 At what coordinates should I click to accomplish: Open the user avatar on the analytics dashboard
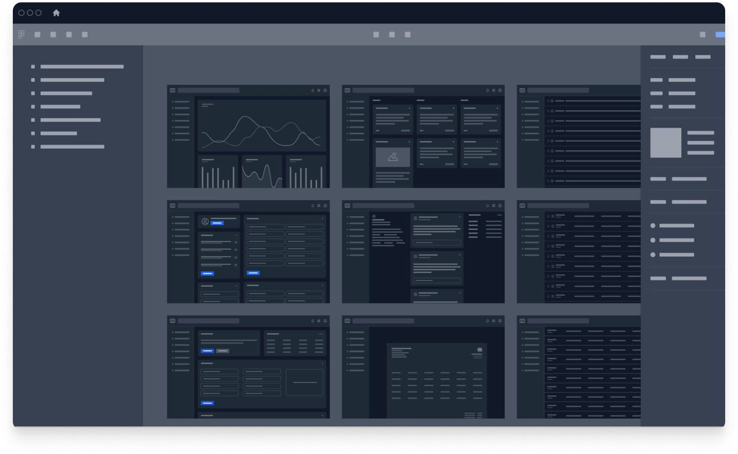(x=325, y=90)
